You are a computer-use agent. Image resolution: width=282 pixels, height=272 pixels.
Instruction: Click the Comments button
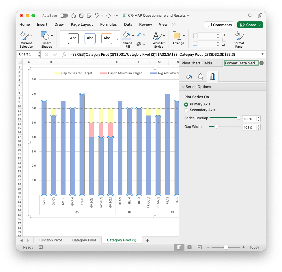[219, 25]
